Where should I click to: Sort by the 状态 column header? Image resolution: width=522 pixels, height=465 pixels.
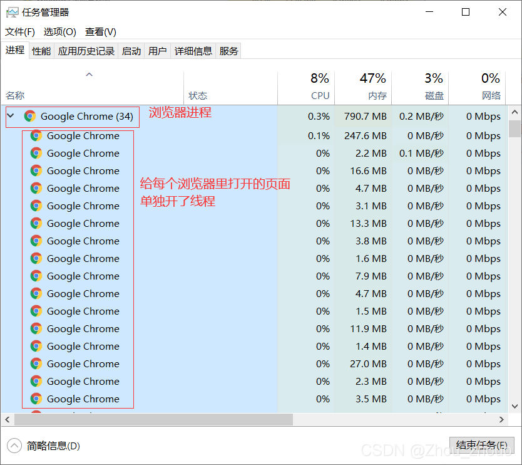(231, 88)
